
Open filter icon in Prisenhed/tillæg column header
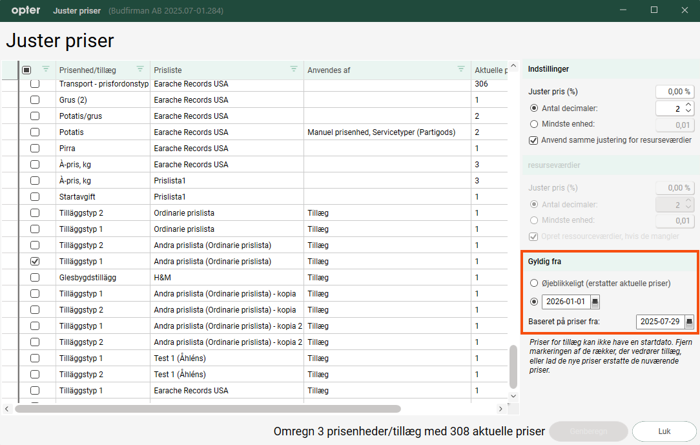[140, 69]
